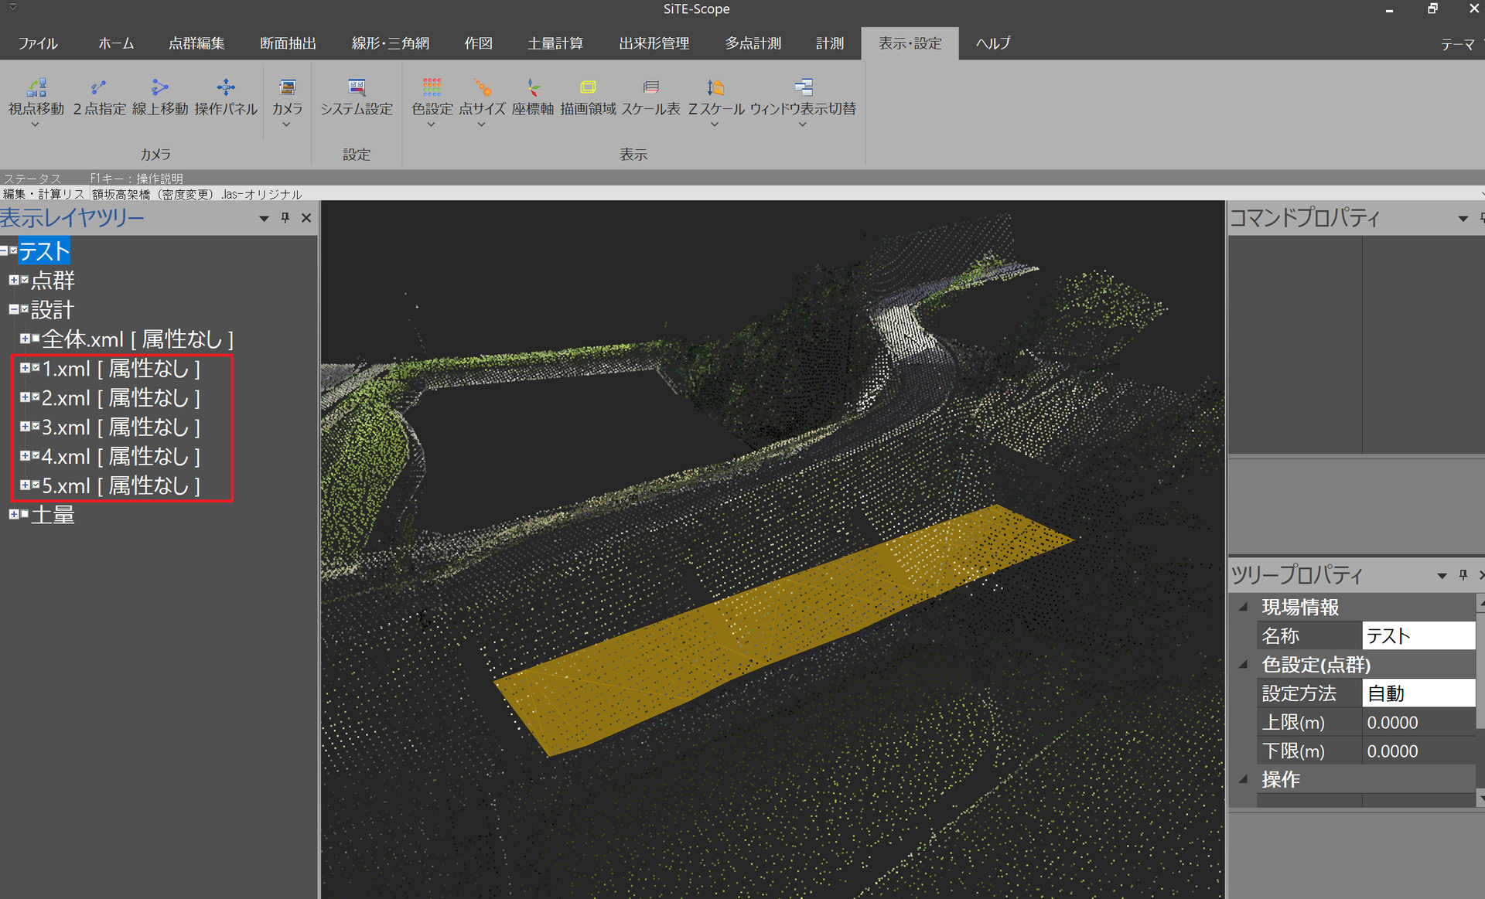Click the 視点移動 viewpoint move icon
Screen dimensions: 1485x899
tap(36, 87)
